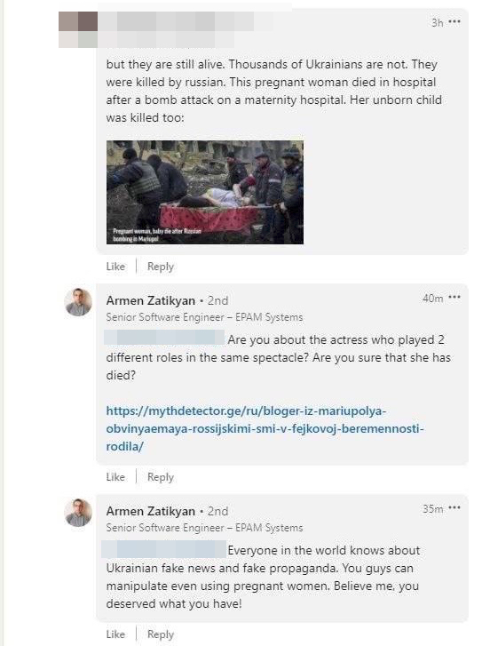Click the blurred profile avatar of the top commenter
The width and height of the screenshot is (482, 646).
tap(78, 29)
